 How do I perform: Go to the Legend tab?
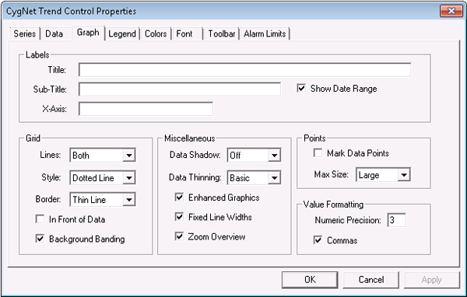coord(122,33)
